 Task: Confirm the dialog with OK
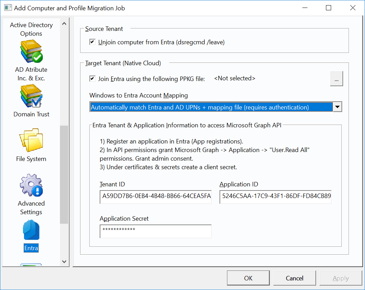248,278
